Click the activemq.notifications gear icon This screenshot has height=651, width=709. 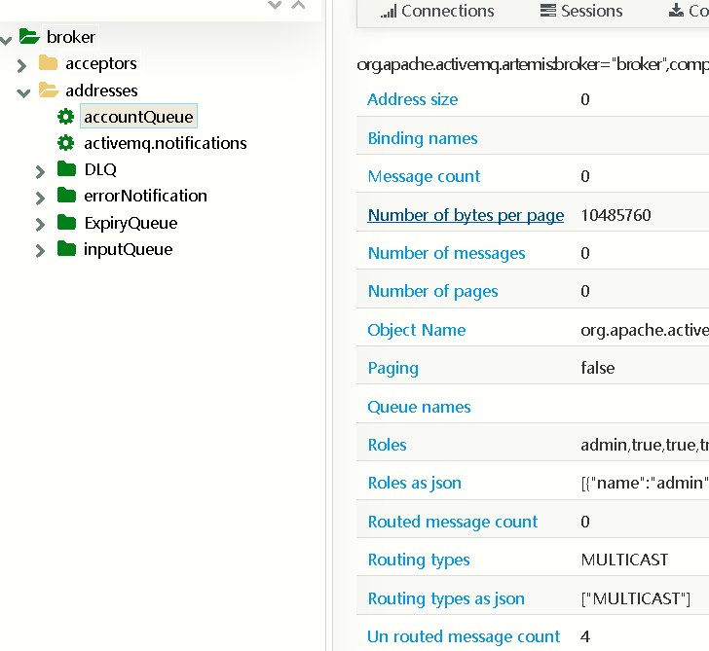click(65, 143)
